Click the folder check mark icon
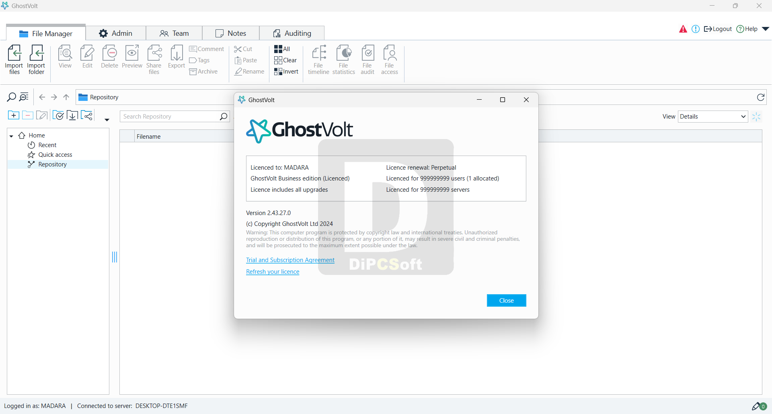 [58, 115]
